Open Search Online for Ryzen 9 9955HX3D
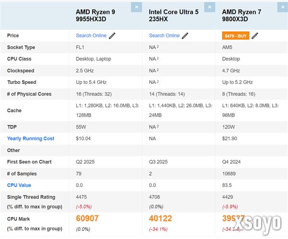Screen dimensions: 288x239 91,36
